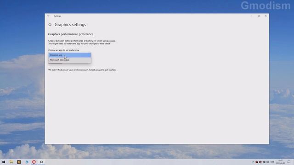
Task: Click the Settings gear icon in the taskbar
Action: (41, 162)
